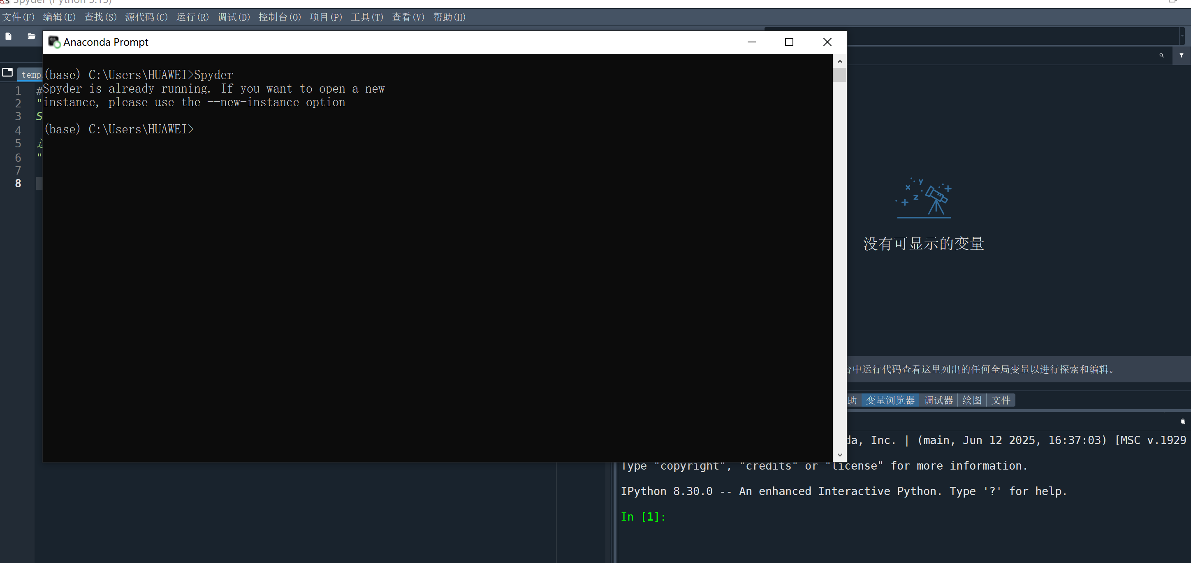Click the Anaconda Prompt scrollbar thumb
1191x563 pixels.
[840, 75]
